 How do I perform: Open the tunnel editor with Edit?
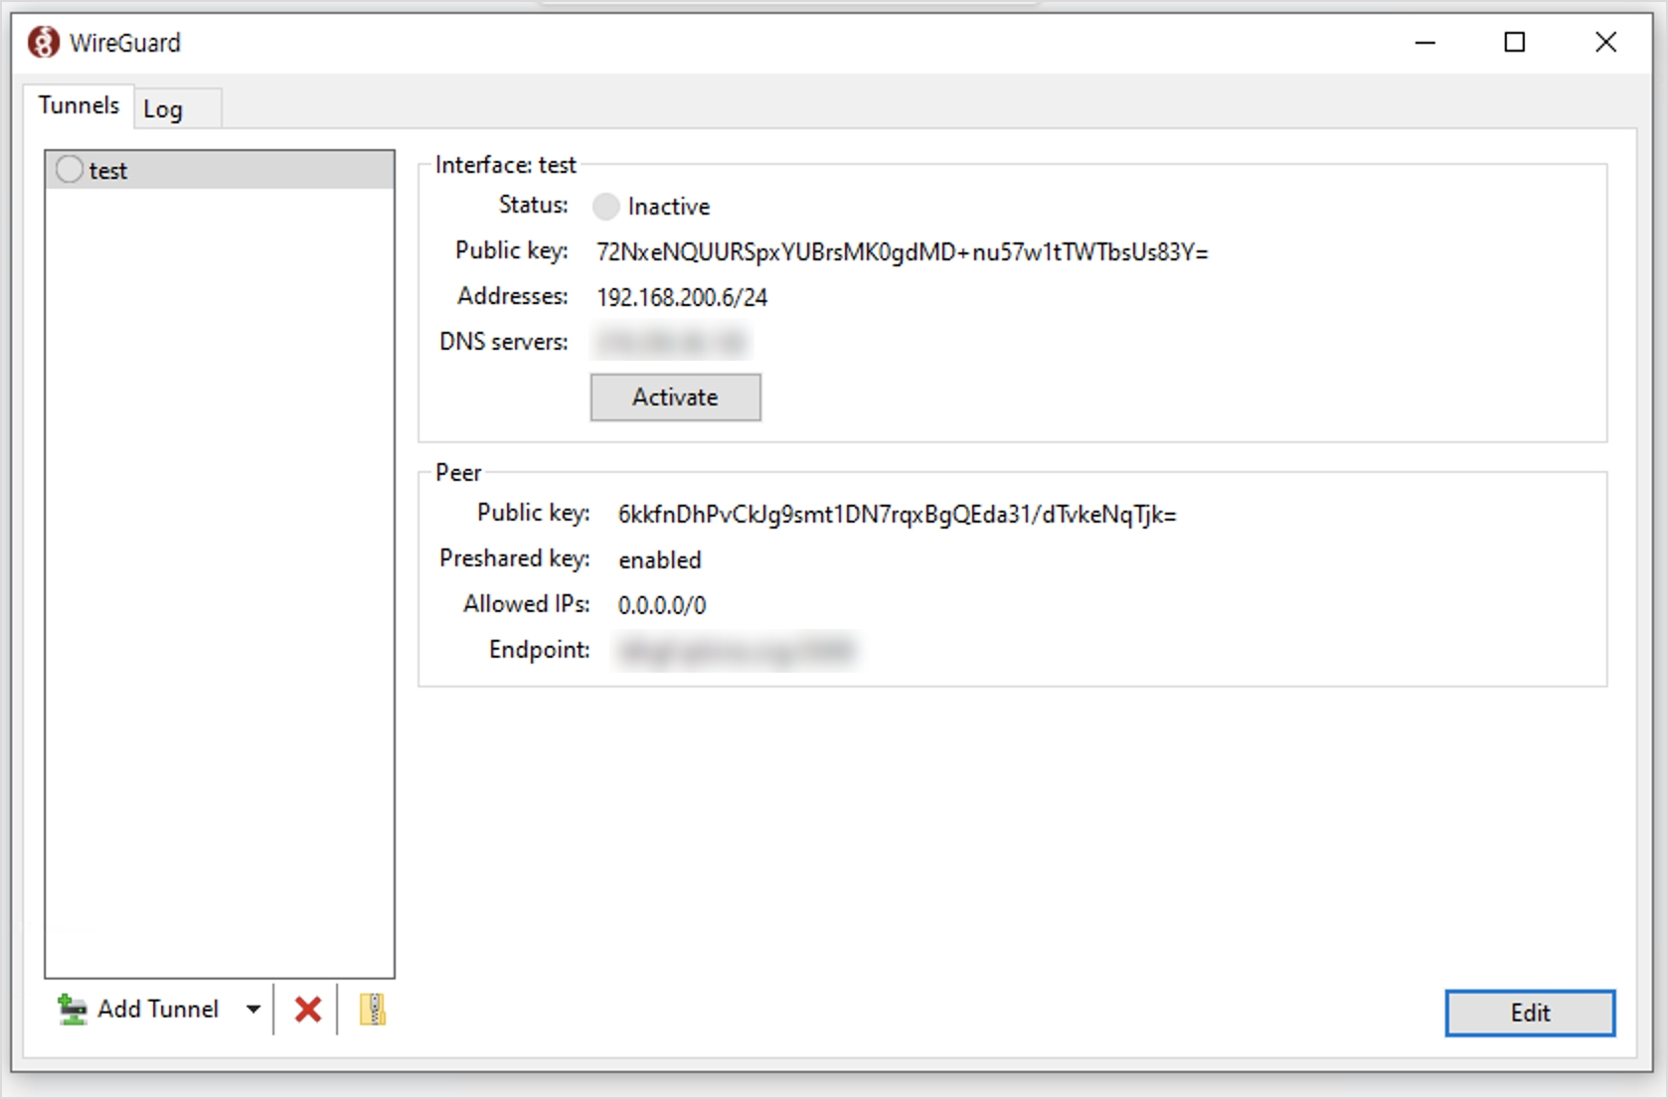pyautogui.click(x=1530, y=1013)
